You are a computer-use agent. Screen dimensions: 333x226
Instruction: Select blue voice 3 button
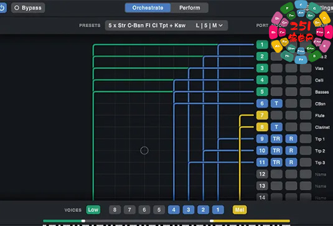pyautogui.click(x=189, y=210)
